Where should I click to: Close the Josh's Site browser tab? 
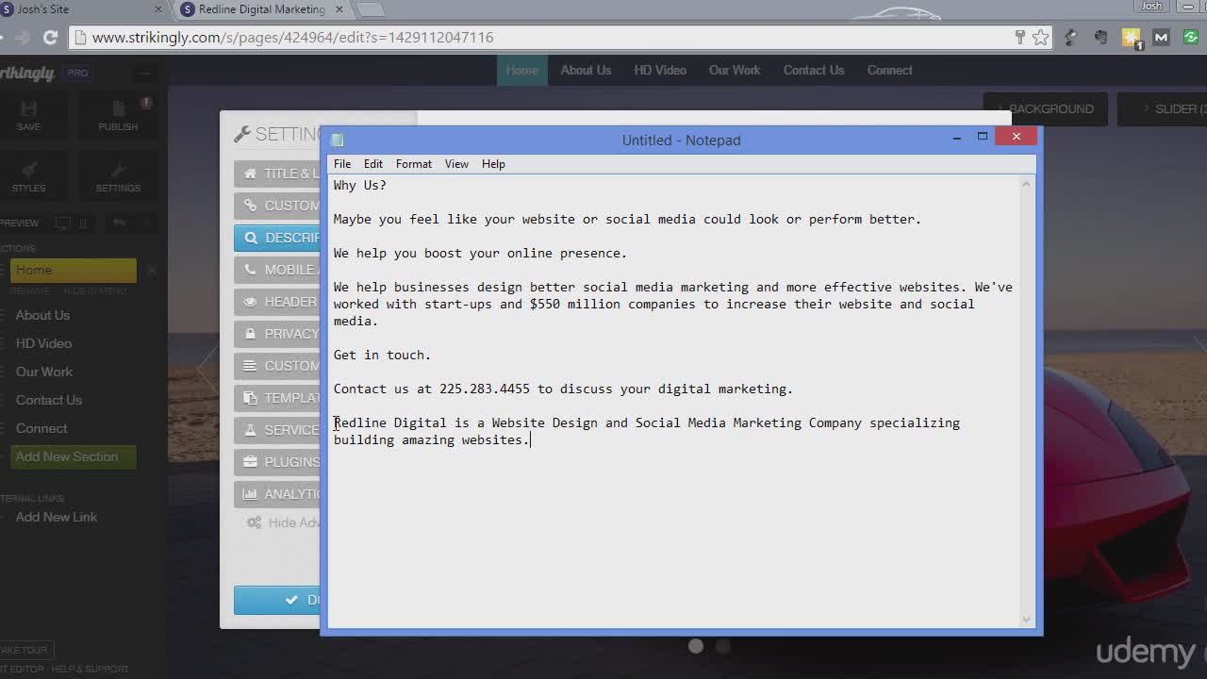coord(158,9)
